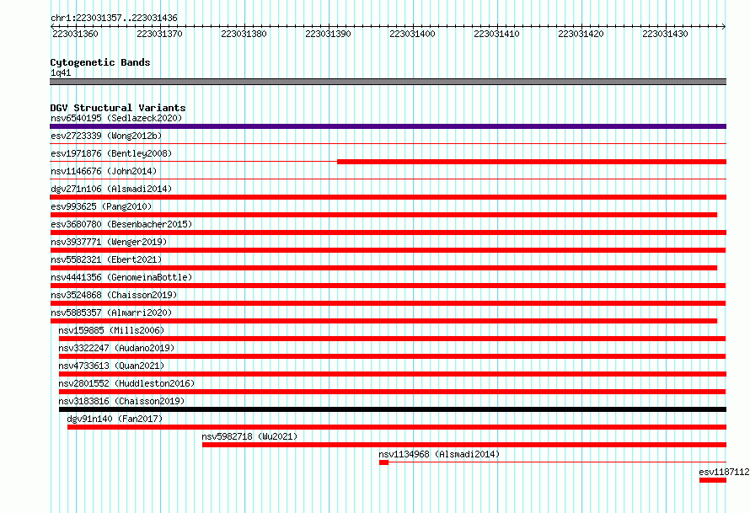
Task: Select nsv4733613 (Quan2021) label
Action: [x=111, y=366]
